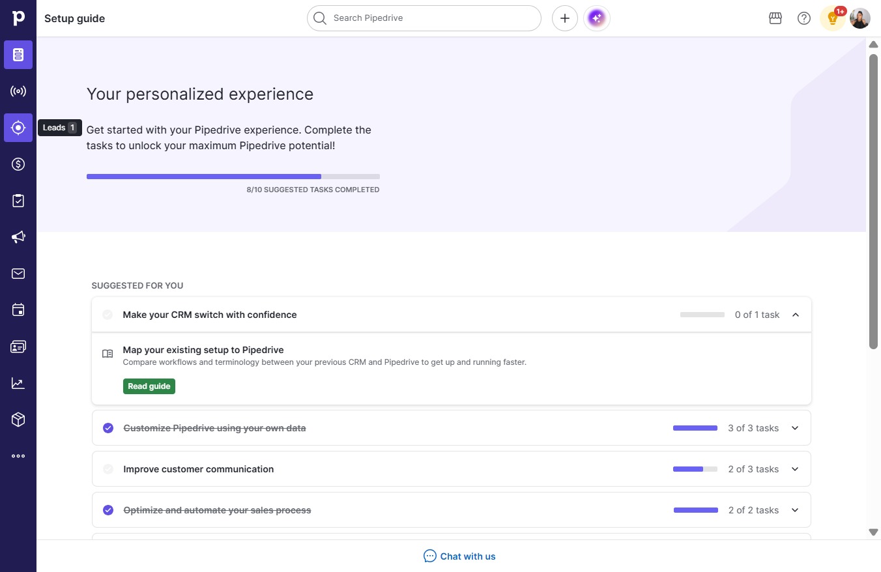Open the AI assistant sparkle button
881x572 pixels.
pyautogui.click(x=597, y=18)
